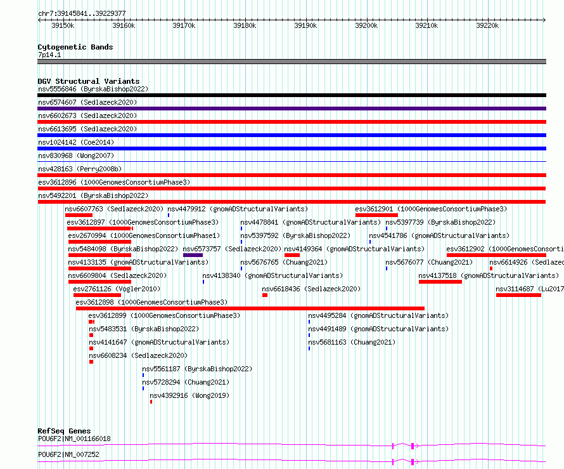Click nsv4138340 gnomADStructuralVariants label
The height and width of the screenshot is (469, 564).
(x=272, y=275)
